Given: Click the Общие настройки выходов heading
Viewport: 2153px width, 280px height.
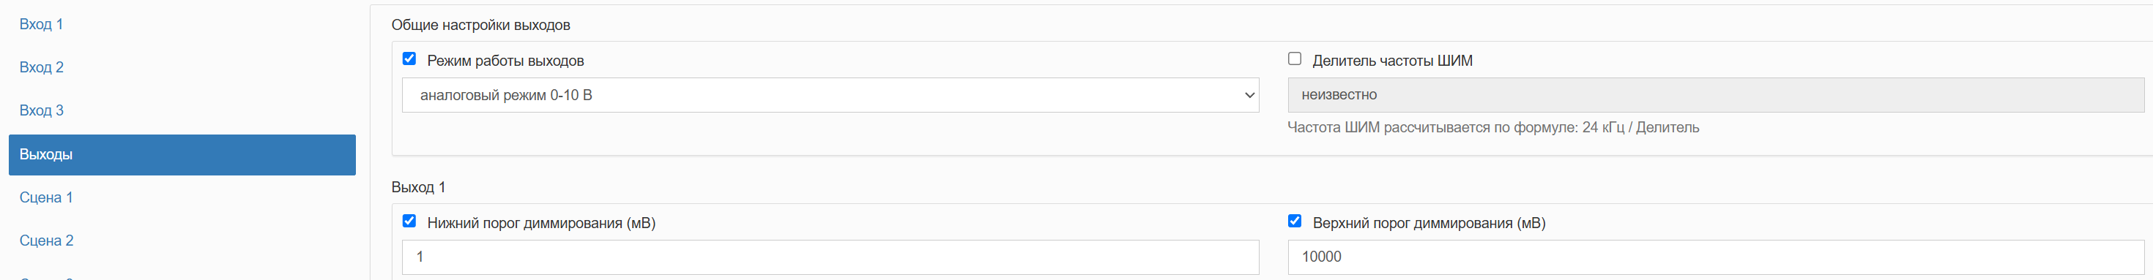Looking at the screenshot, I should tap(480, 25).
